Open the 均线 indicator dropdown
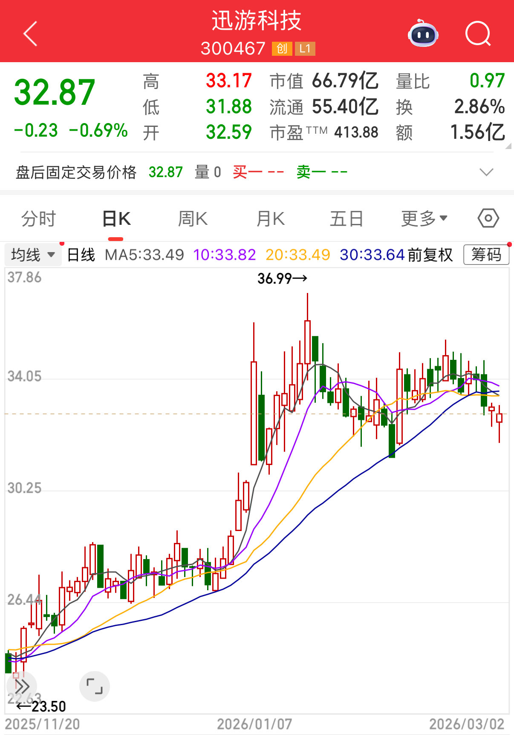The height and width of the screenshot is (735, 514). (x=33, y=255)
